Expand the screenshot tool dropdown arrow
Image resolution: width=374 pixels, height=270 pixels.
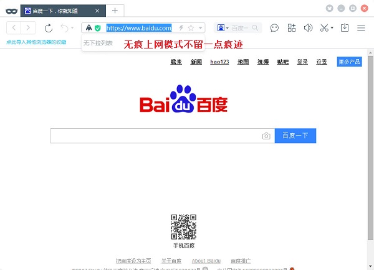click(332, 28)
